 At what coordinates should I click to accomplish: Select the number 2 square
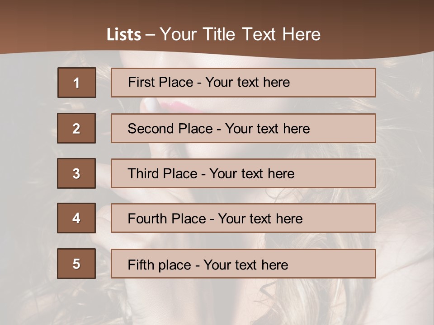76,128
